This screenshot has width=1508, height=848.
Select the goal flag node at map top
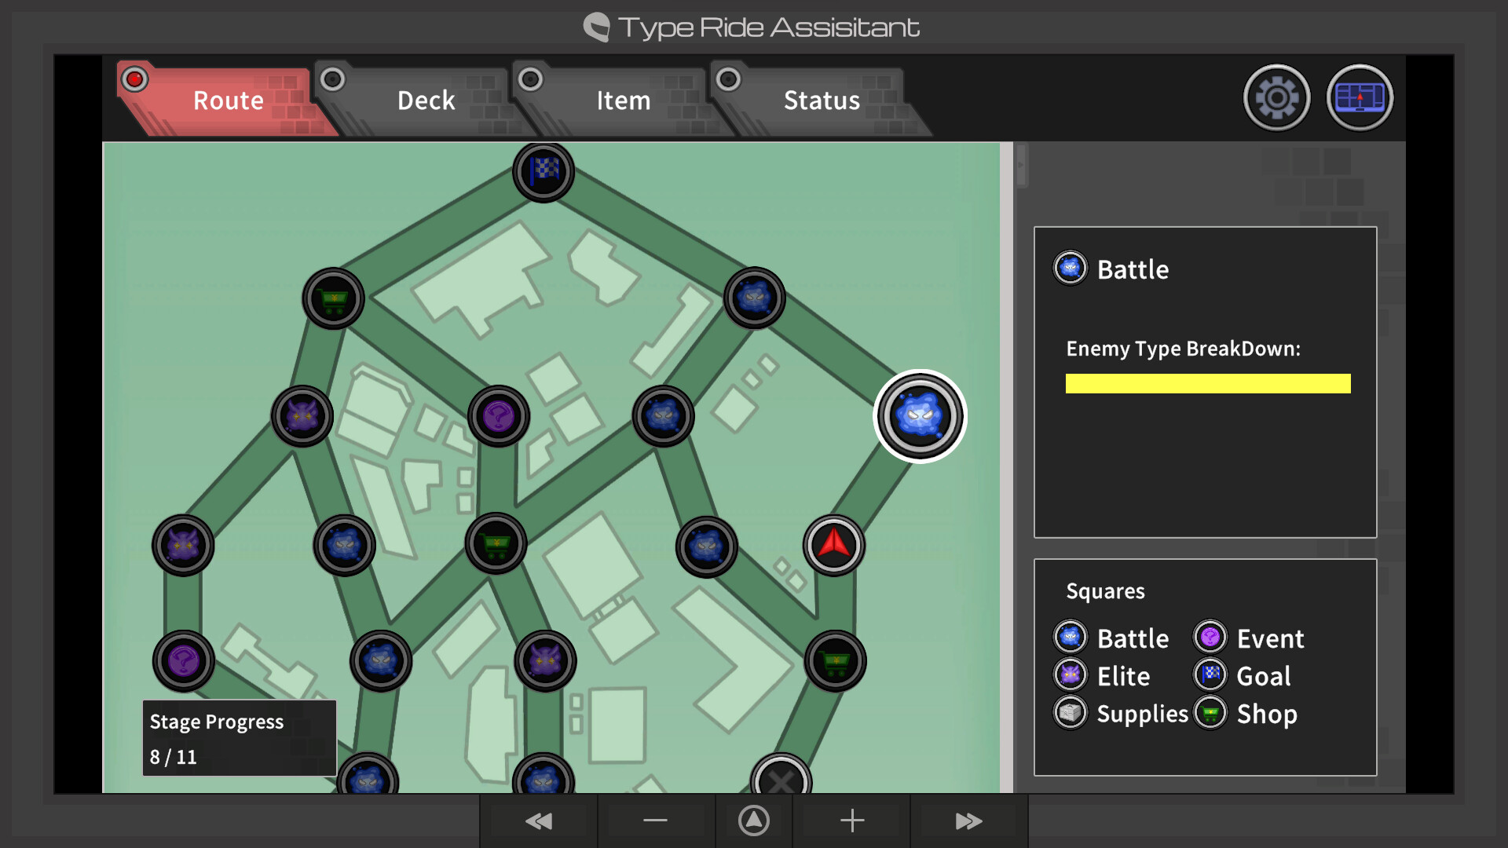(544, 173)
